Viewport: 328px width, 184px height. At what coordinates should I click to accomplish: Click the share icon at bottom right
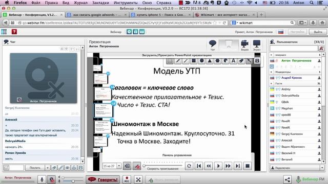click(288, 179)
